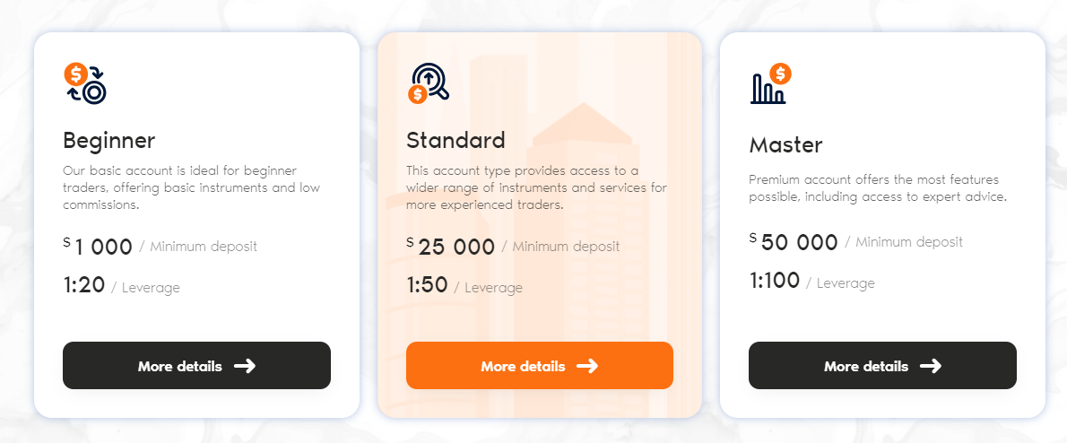
Task: Select the Standard plan heading
Action: [455, 140]
